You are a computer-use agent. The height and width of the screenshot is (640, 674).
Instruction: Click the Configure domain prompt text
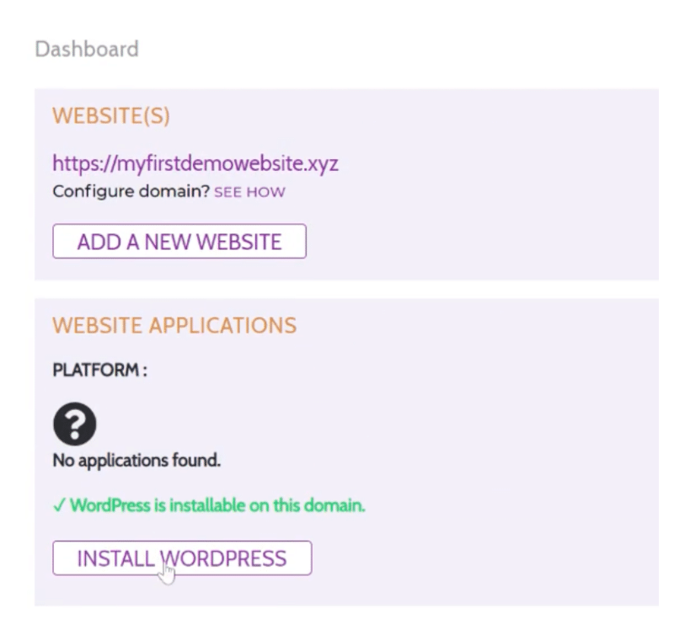click(x=126, y=191)
